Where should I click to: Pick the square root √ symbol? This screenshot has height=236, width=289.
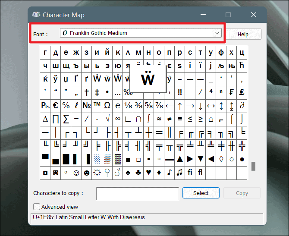tap(107, 119)
